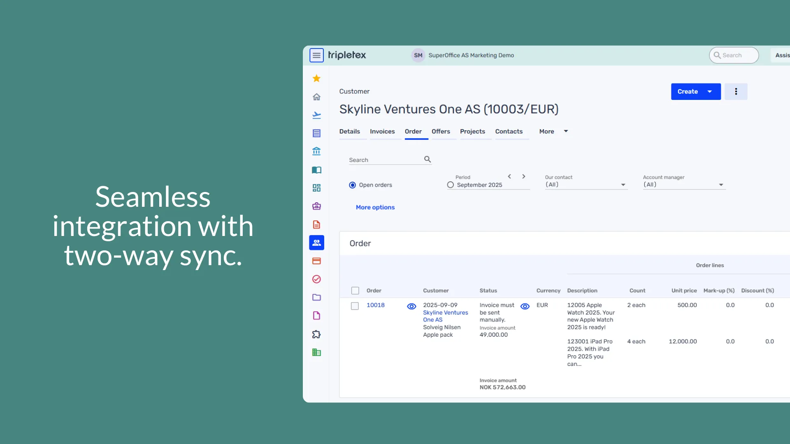
Task: Click the top Search field
Action: pyautogui.click(x=734, y=55)
